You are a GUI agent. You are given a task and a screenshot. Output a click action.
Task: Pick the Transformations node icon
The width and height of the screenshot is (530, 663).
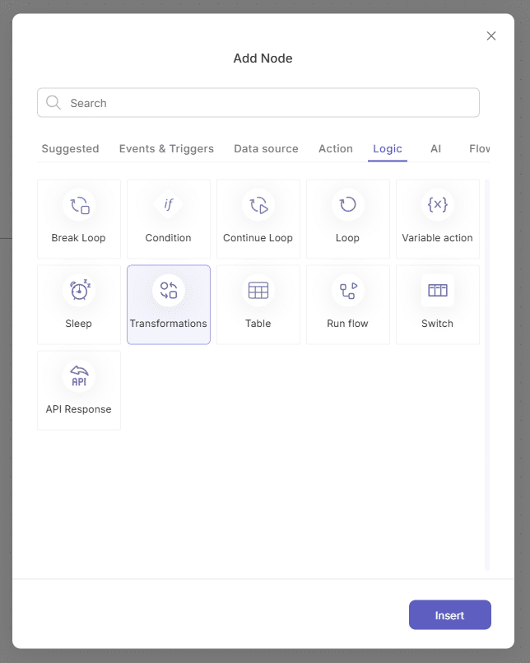tap(169, 291)
